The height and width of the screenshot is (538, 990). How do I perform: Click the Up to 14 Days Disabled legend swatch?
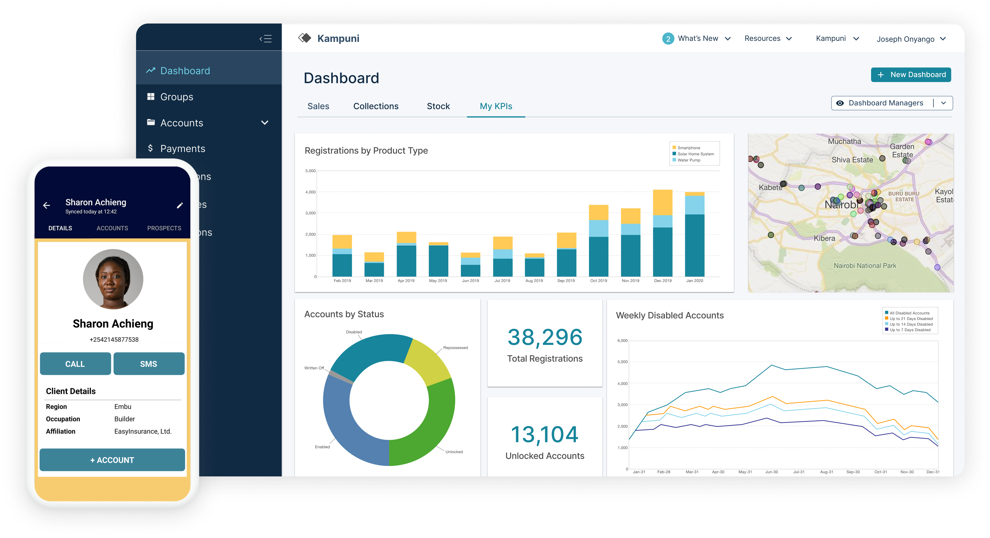[x=887, y=324]
